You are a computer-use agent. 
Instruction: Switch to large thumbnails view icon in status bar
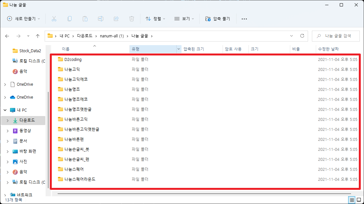[x=359, y=200]
